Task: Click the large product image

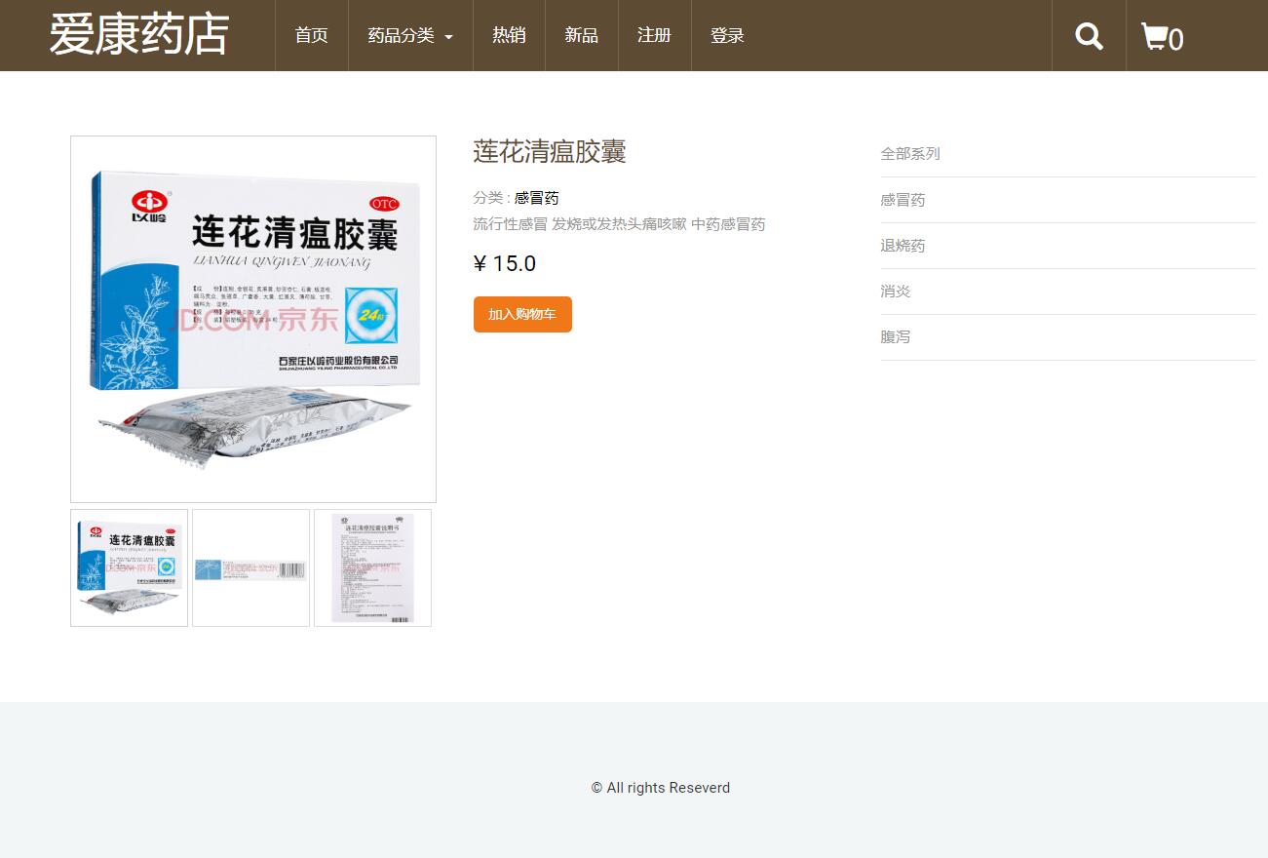Action: 252,319
